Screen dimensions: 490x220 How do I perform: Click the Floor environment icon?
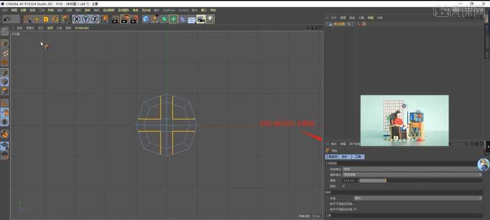point(192,20)
